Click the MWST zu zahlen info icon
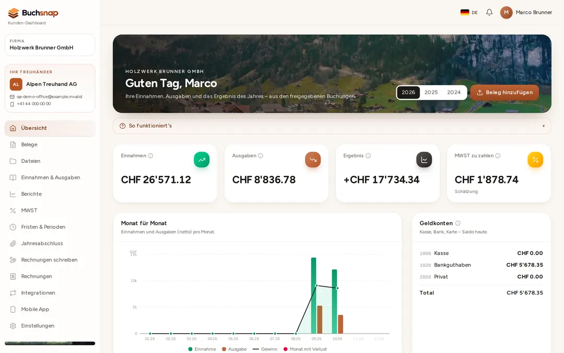Image resolution: width=564 pixels, height=353 pixels. [x=498, y=156]
